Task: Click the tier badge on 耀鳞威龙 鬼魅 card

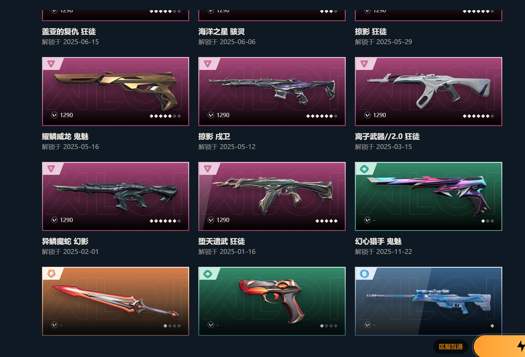Action: [x=51, y=64]
